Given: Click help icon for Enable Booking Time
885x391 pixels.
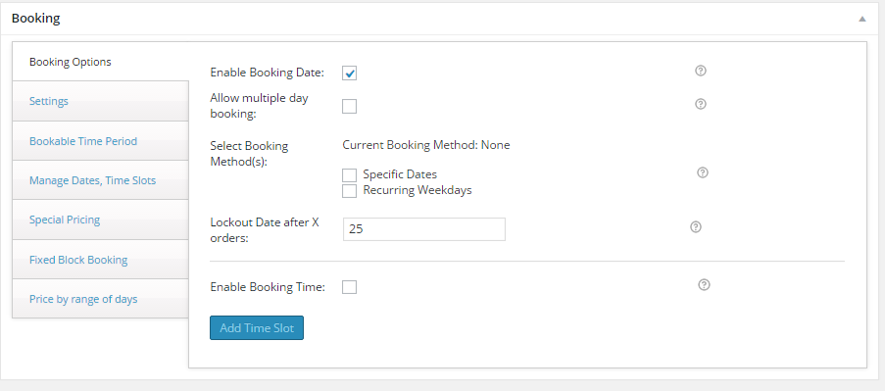Looking at the screenshot, I should (x=704, y=285).
